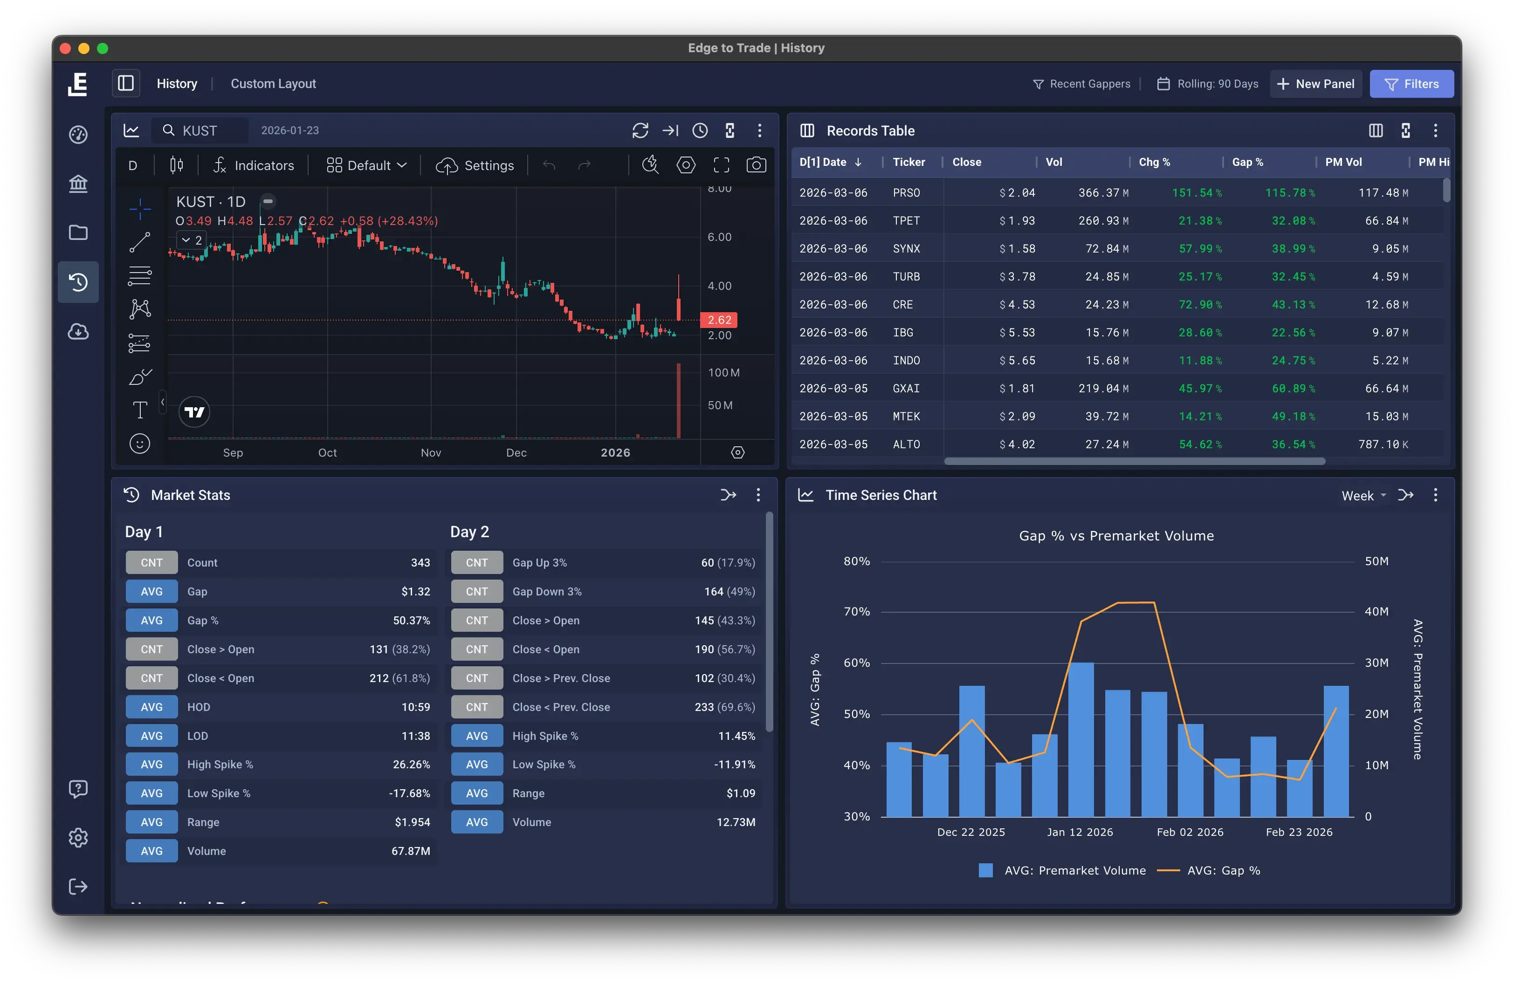Toggle the left sidebar panel visibility
1514x984 pixels.
126,83
